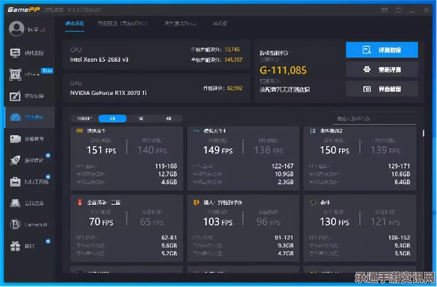Click the 96 FPS value
The height and width of the screenshot is (287, 437).
pyautogui.click(x=268, y=222)
